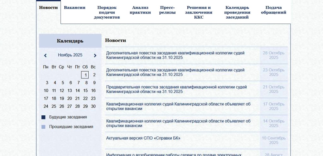Screen dimensions: 323x156
Task: Select November 15 in the calendar
Action: coord(85,90)
